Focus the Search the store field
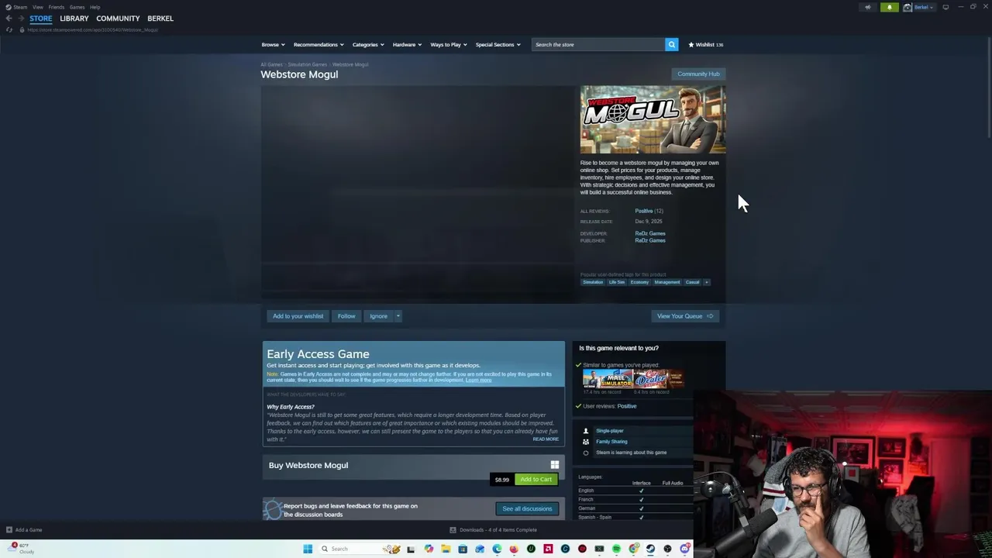Image resolution: width=992 pixels, height=558 pixels. point(598,44)
